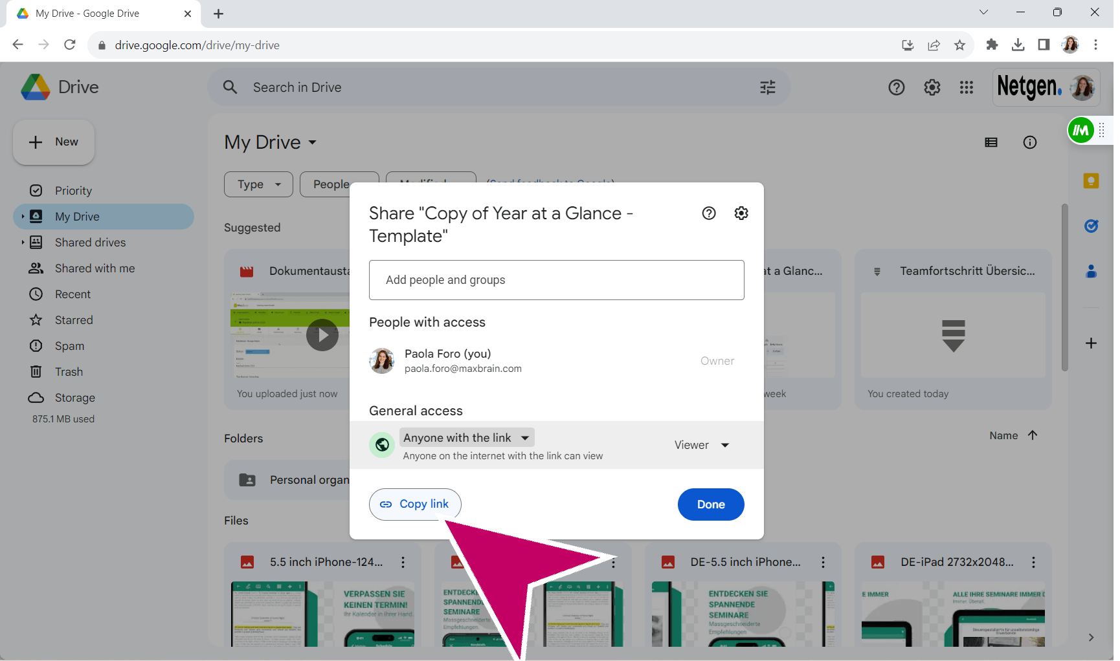Open share dialog help icon
The image size is (1120, 661).
coord(709,213)
